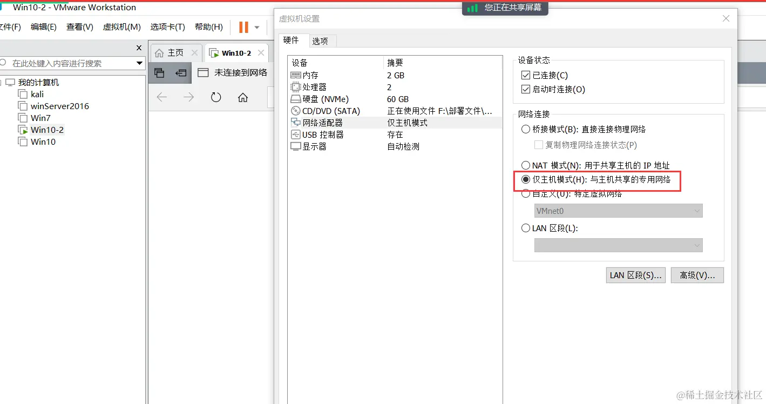This screenshot has height=404, width=766.
Task: Click the browser back arrow icon
Action: [162, 97]
